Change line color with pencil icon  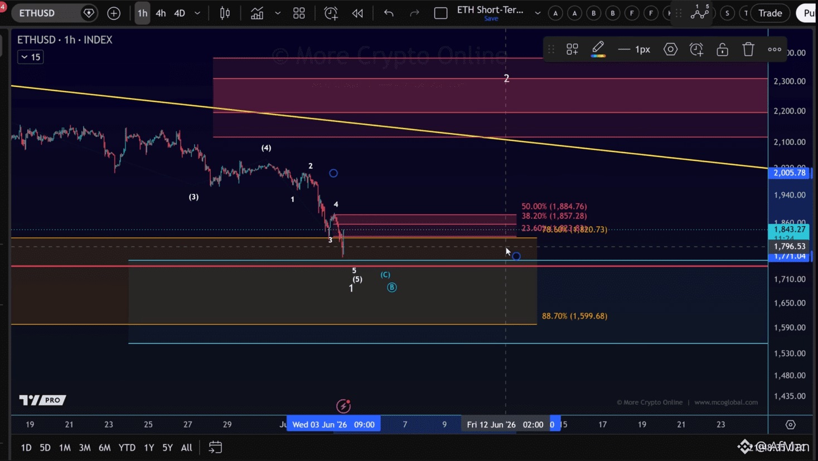598,49
